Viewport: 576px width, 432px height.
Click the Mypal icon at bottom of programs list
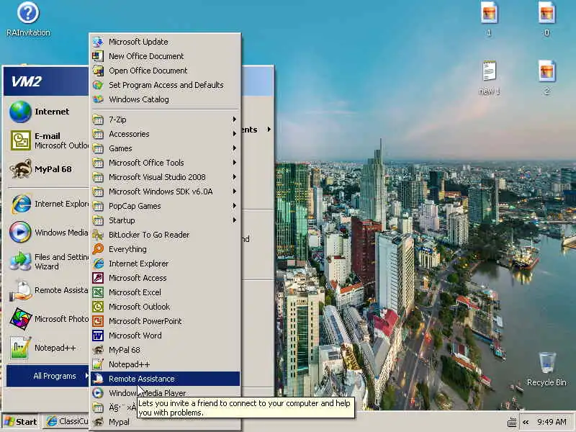[x=98, y=422]
